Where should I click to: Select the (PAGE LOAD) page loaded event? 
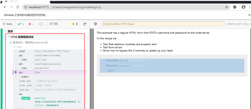pos(50,85)
